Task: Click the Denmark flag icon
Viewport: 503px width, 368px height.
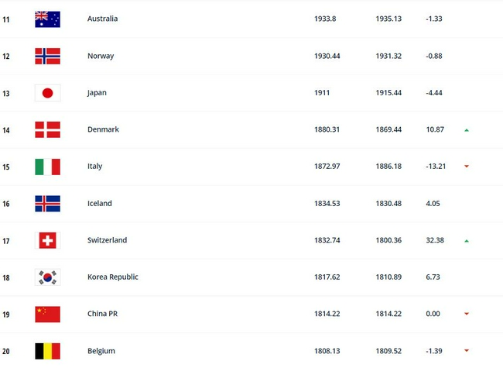Action: point(47,129)
